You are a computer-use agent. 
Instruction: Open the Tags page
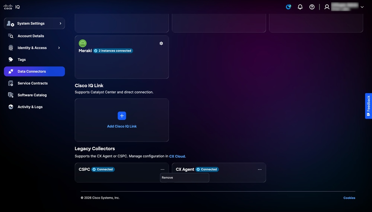point(22,60)
